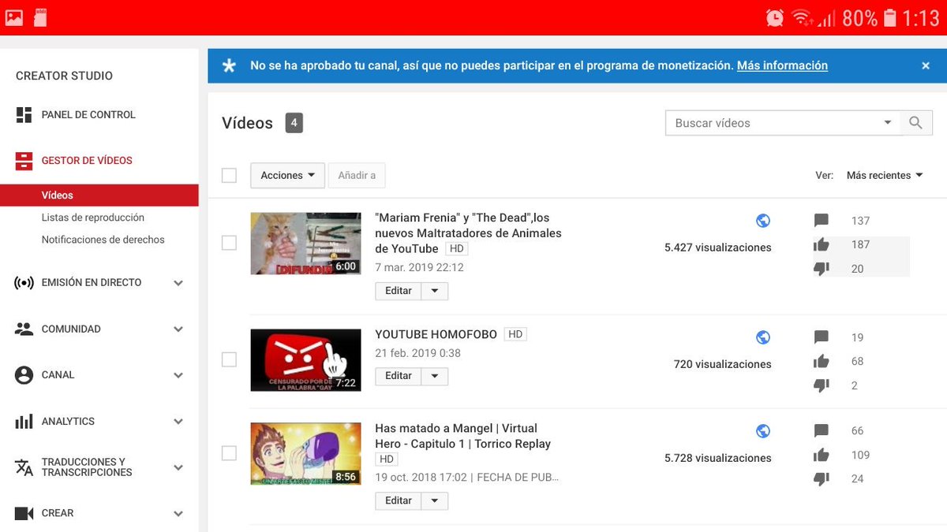Click the comments icon showing 137
The image size is (947, 532).
[822, 221]
